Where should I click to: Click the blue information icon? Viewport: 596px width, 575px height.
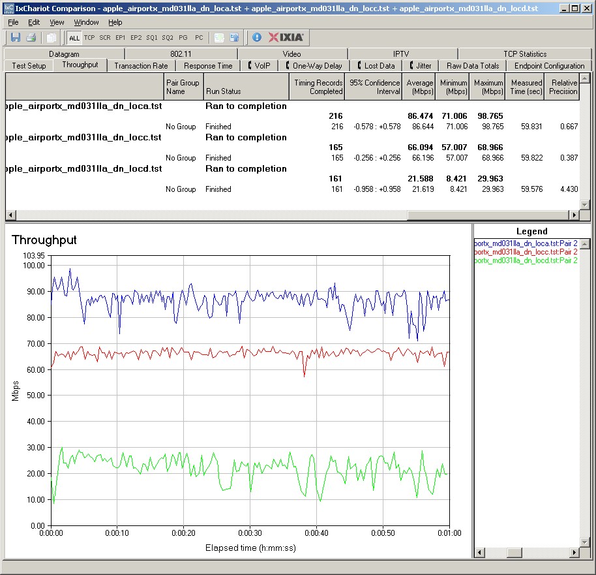tap(256, 37)
